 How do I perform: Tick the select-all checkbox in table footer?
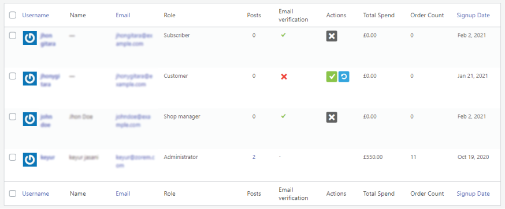click(x=13, y=193)
